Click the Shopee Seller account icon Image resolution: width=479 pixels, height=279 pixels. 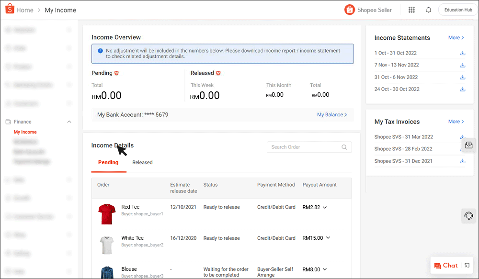click(350, 10)
